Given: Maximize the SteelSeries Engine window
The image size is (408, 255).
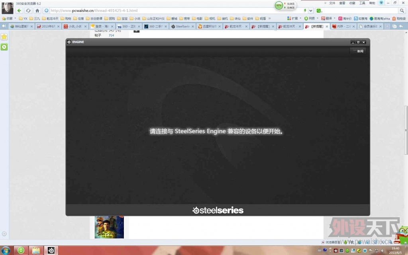Looking at the screenshot, I should (358, 42).
